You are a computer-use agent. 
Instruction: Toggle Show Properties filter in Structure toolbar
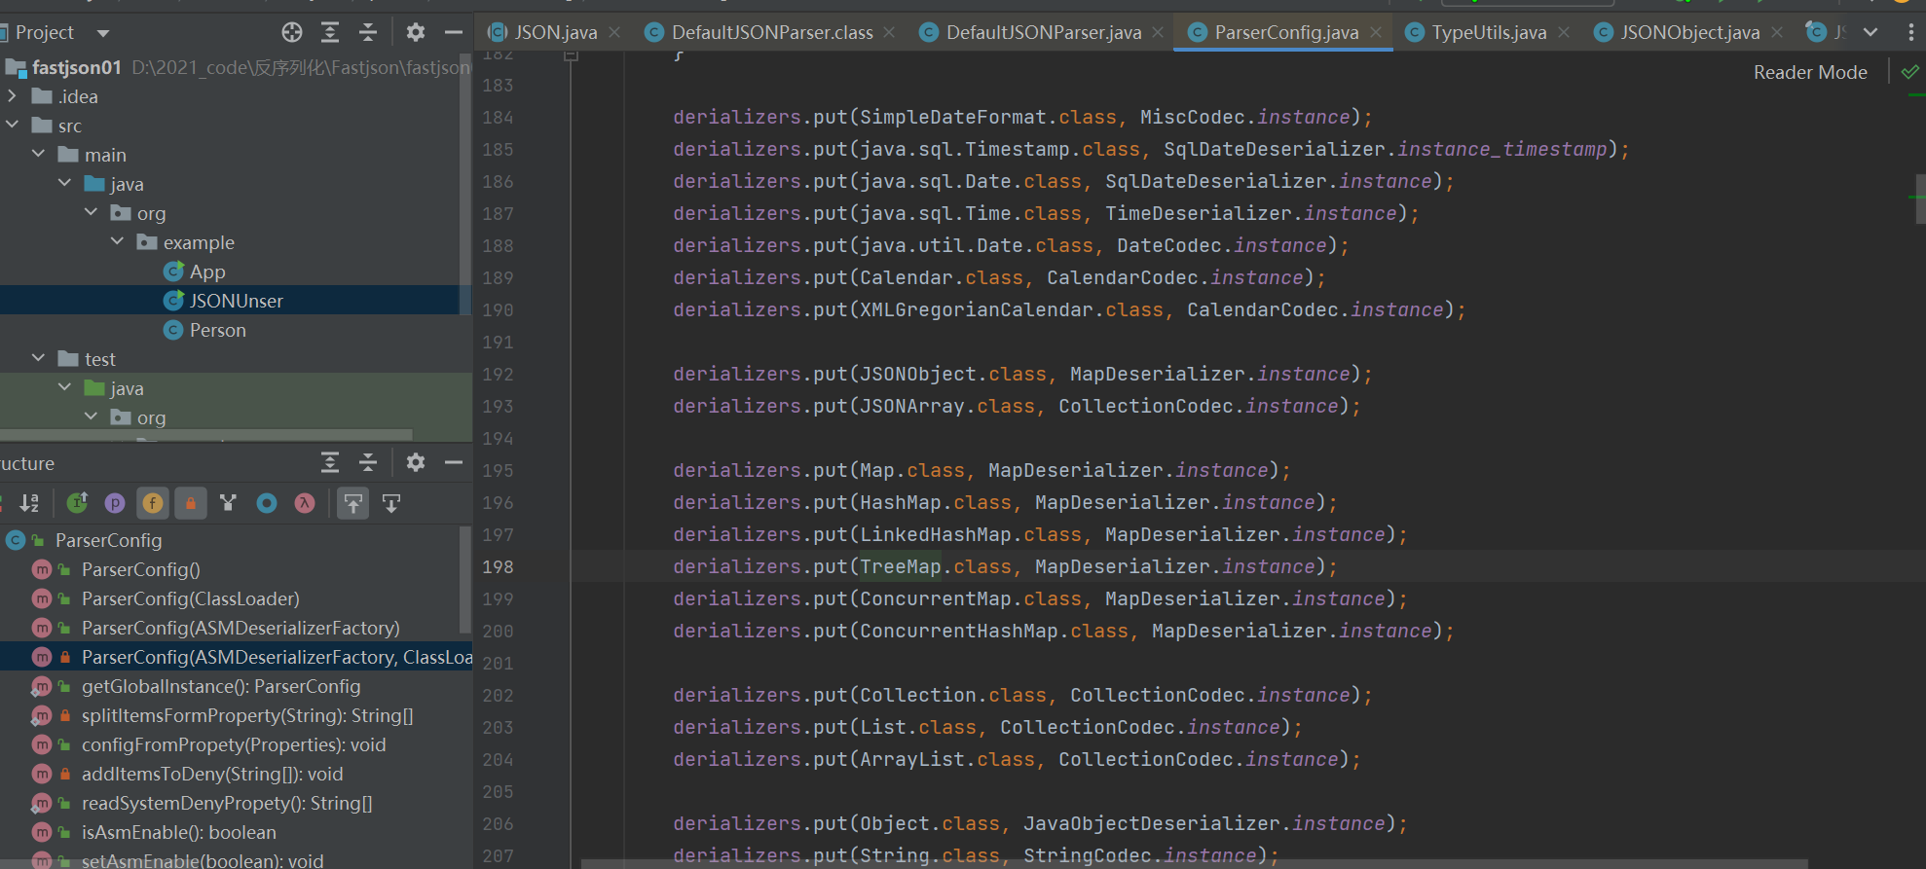coord(115,503)
